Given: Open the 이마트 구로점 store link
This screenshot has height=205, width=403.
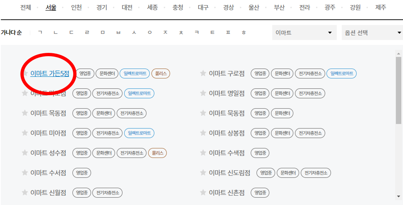Looking at the screenshot, I should 227,74.
